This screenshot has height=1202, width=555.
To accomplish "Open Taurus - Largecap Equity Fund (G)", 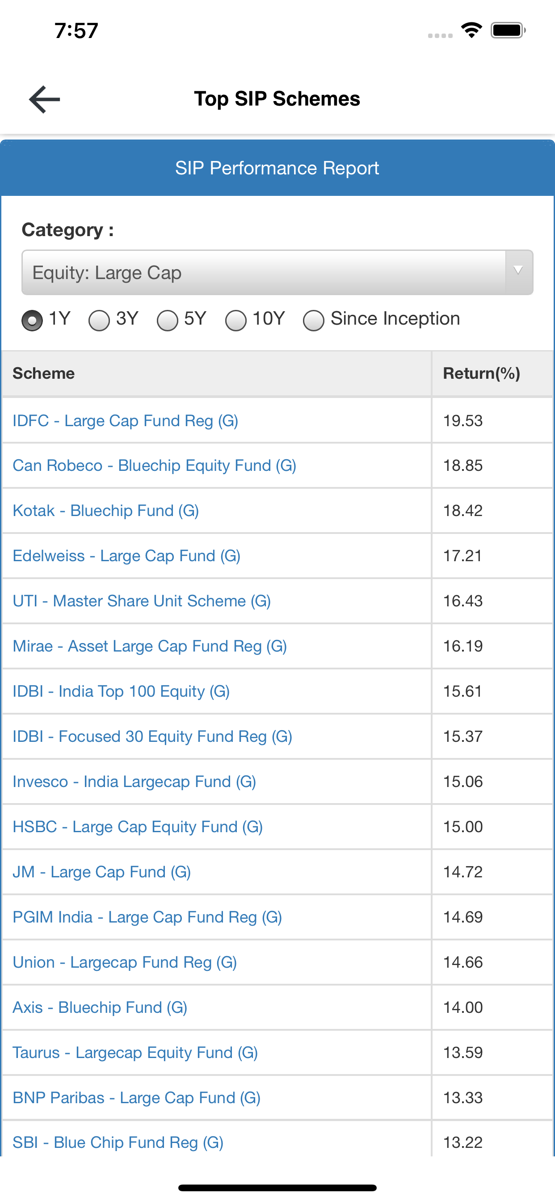I will click(x=135, y=1053).
